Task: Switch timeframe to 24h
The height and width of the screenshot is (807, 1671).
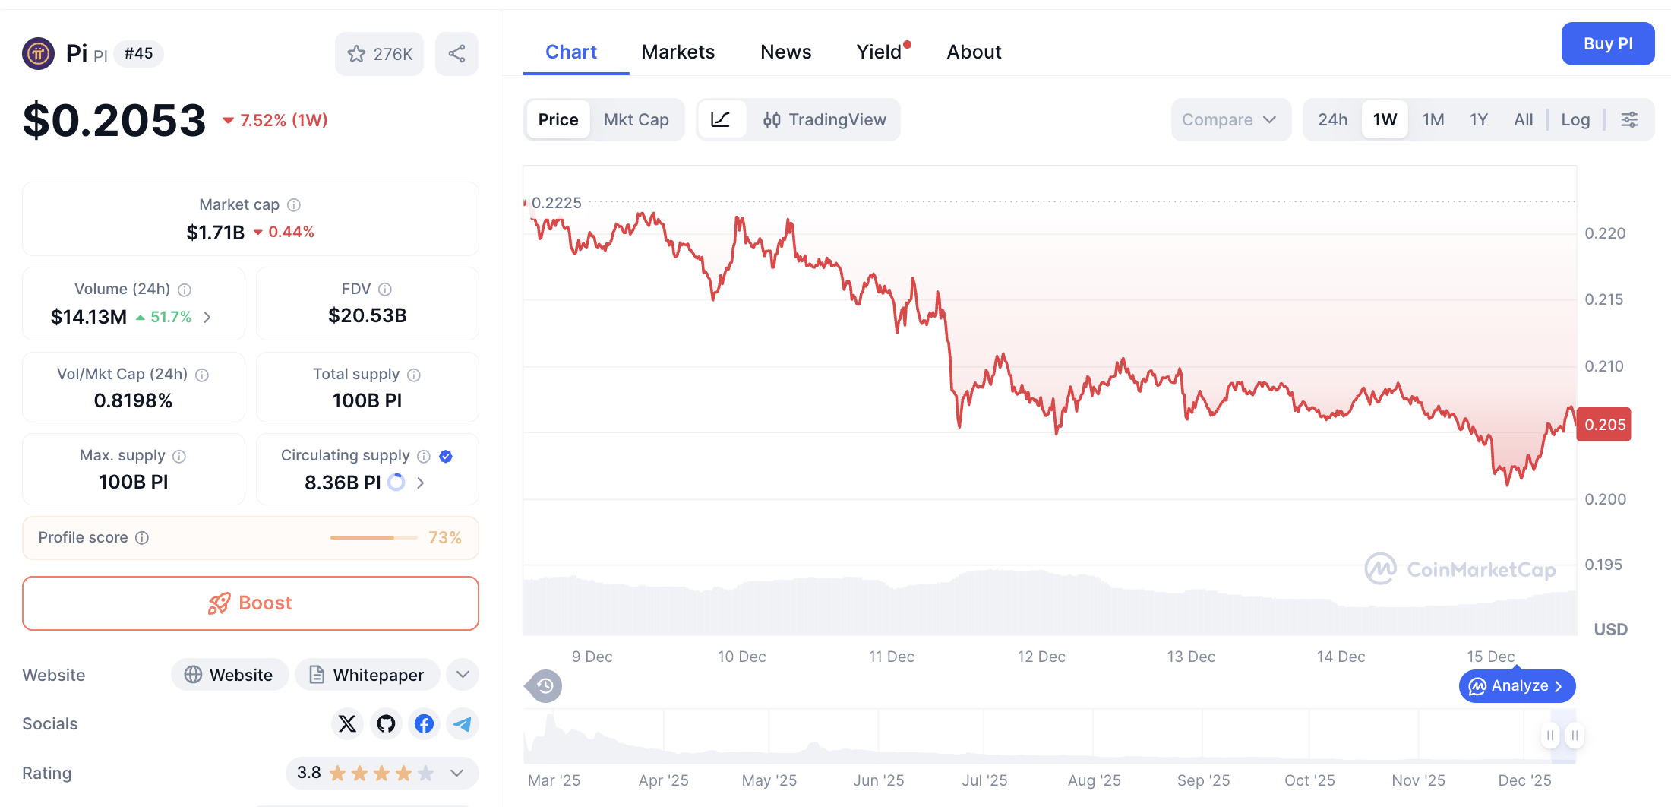Action: tap(1332, 119)
